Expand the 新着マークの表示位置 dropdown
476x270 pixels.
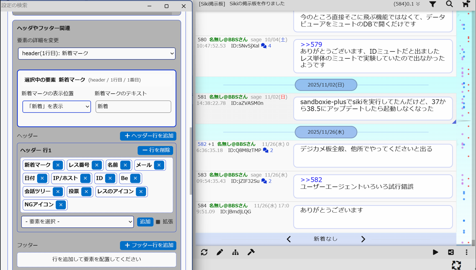(x=57, y=107)
